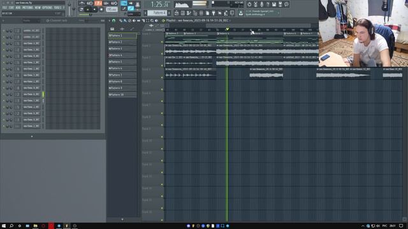Show audio clips in the picker panel
Image resolution: width=408 pixels, height=229 pixels.
pyautogui.click(x=122, y=29)
